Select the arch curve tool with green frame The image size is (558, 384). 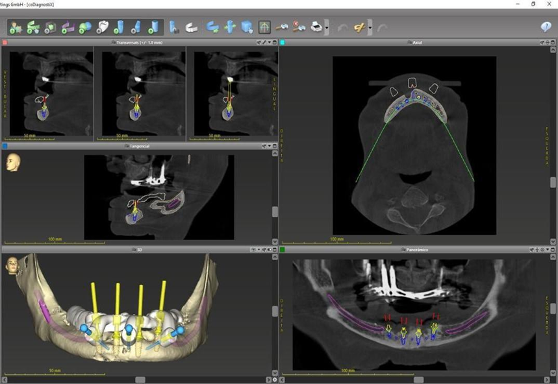click(x=264, y=27)
